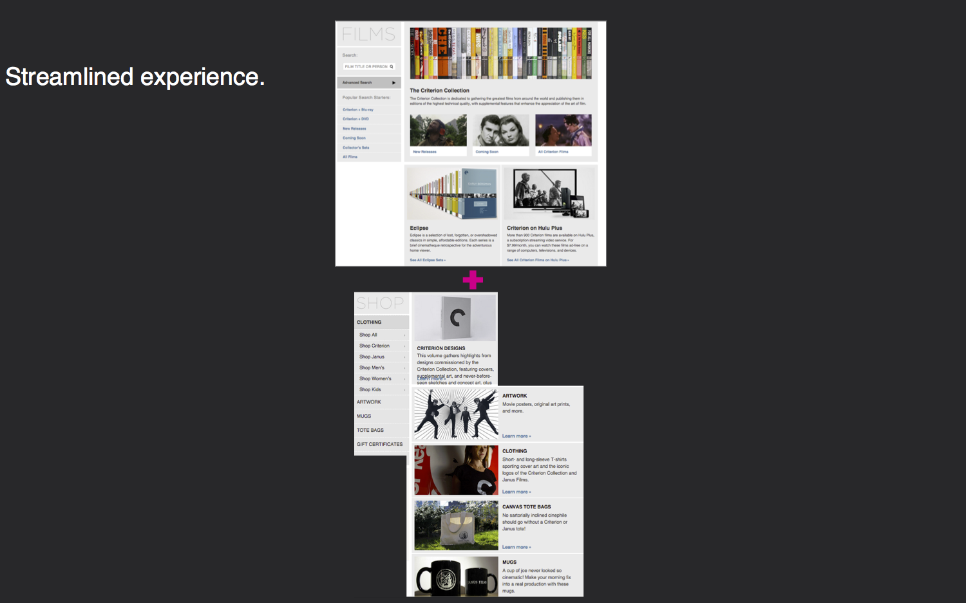
Task: Click the chevron next to Shop Janus
Action: point(404,357)
